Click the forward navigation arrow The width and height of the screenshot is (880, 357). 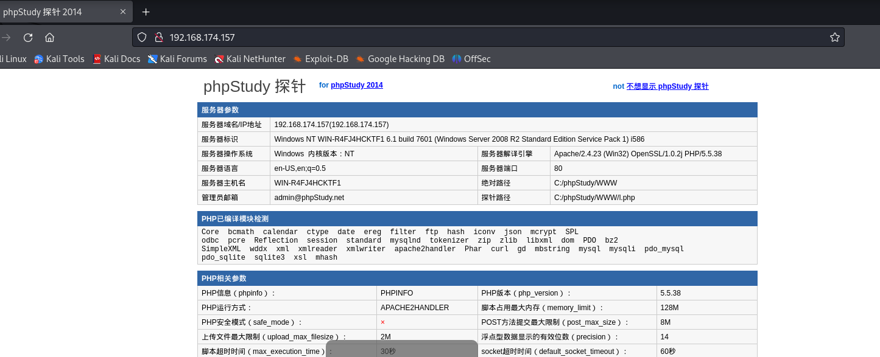click(6, 38)
